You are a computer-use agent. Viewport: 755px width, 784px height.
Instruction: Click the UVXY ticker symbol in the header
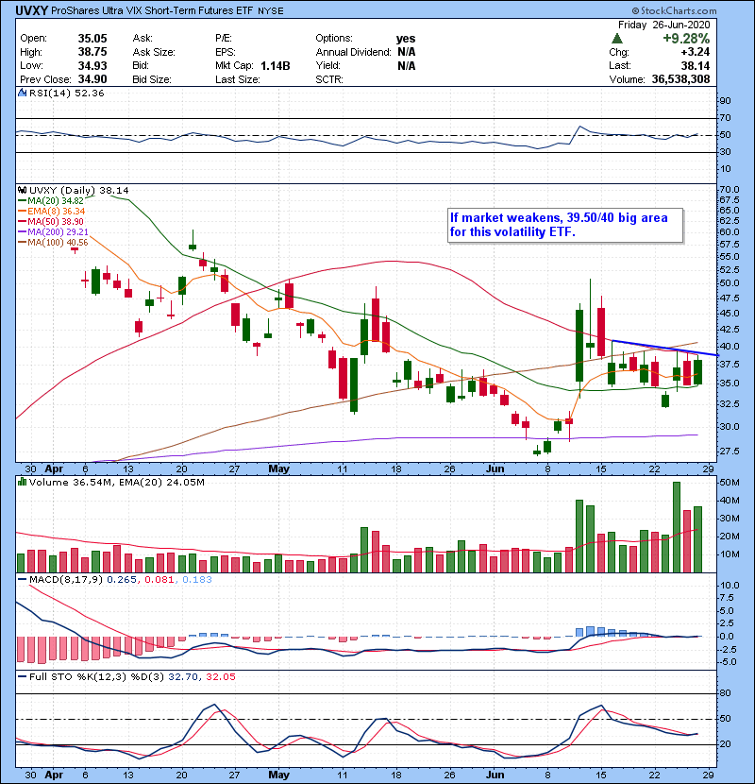tap(31, 10)
